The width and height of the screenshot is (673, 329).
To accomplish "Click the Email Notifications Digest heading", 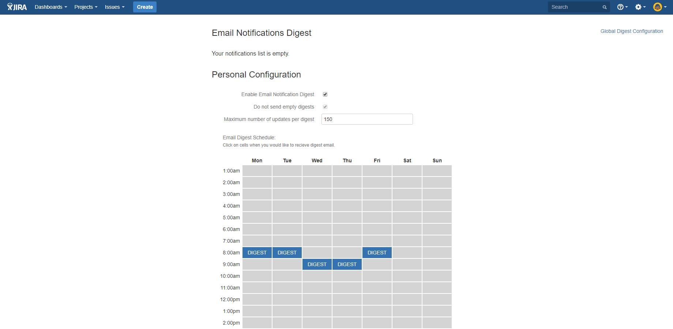I will 262,33.
